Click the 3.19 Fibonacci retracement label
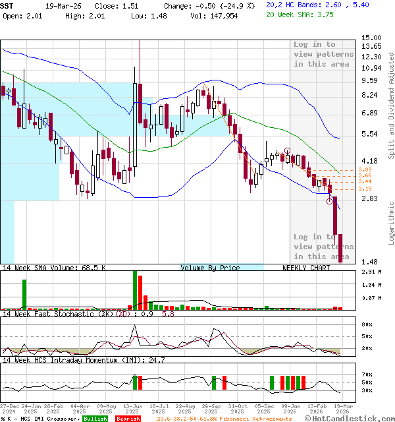Viewport: 395px width, 422px height. coord(365,189)
